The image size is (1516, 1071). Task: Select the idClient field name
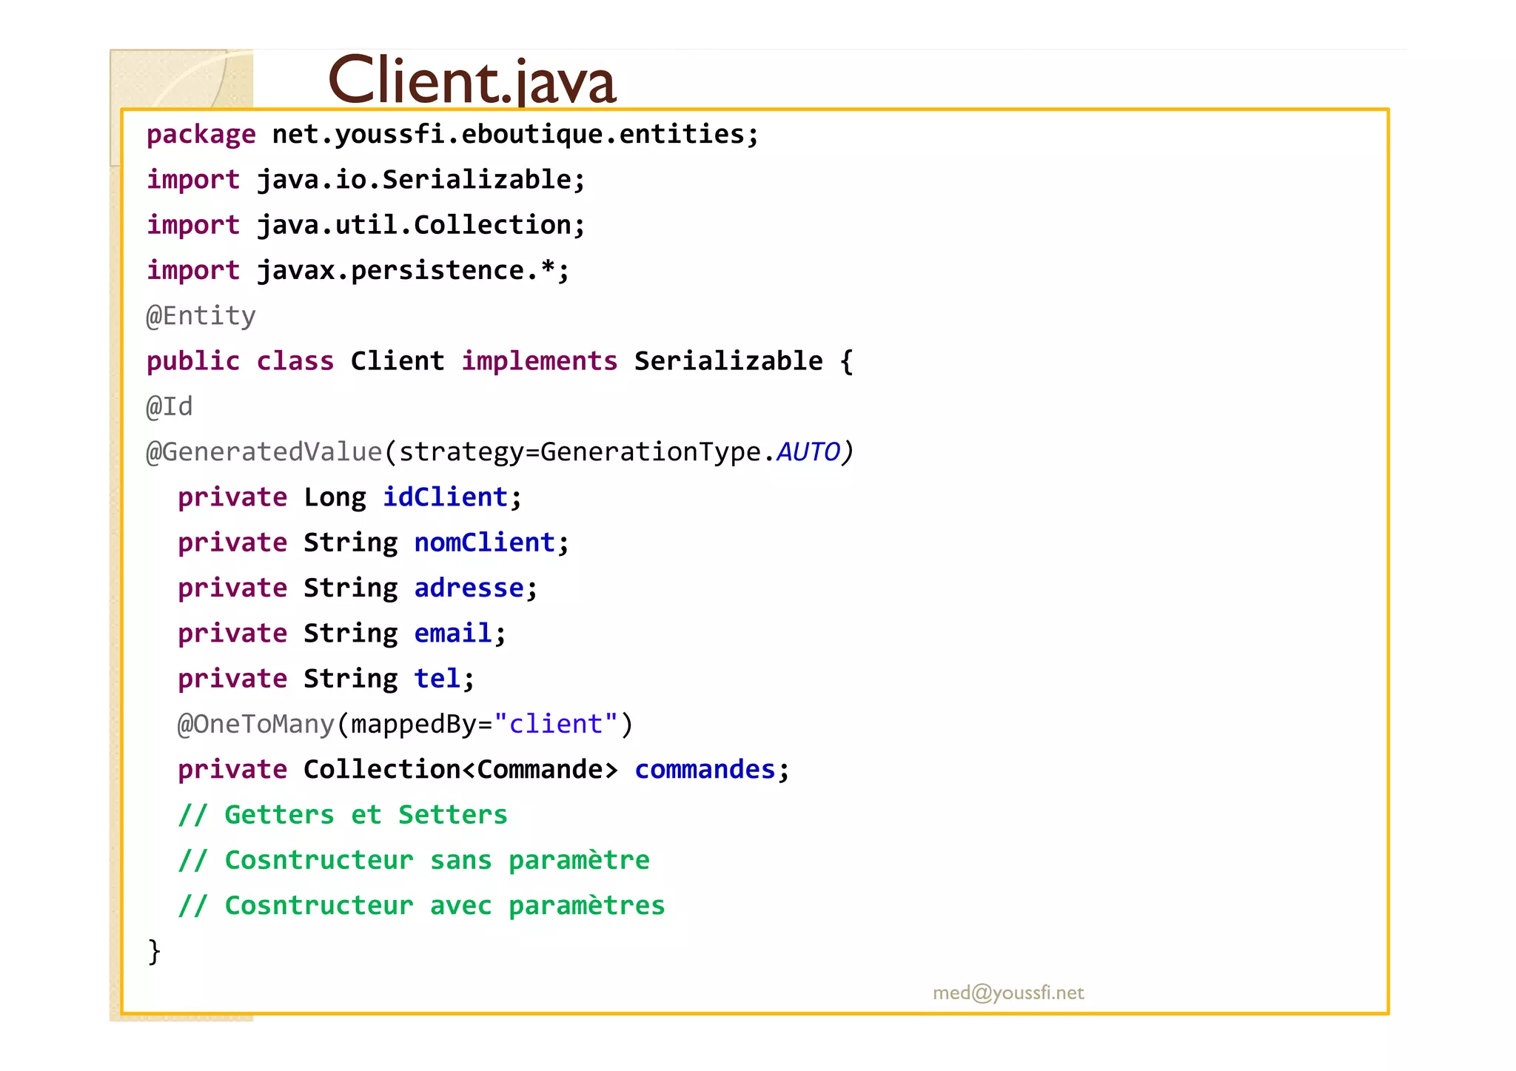446,497
